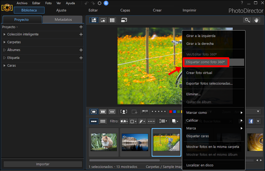Switch to thumbnail grid viewer mode

click(112, 20)
